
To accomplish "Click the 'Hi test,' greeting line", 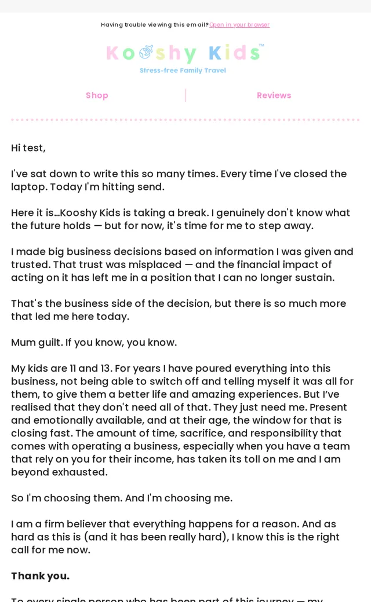I will pyautogui.click(x=28, y=148).
